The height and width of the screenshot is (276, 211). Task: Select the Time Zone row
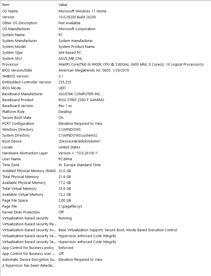coord(11,165)
